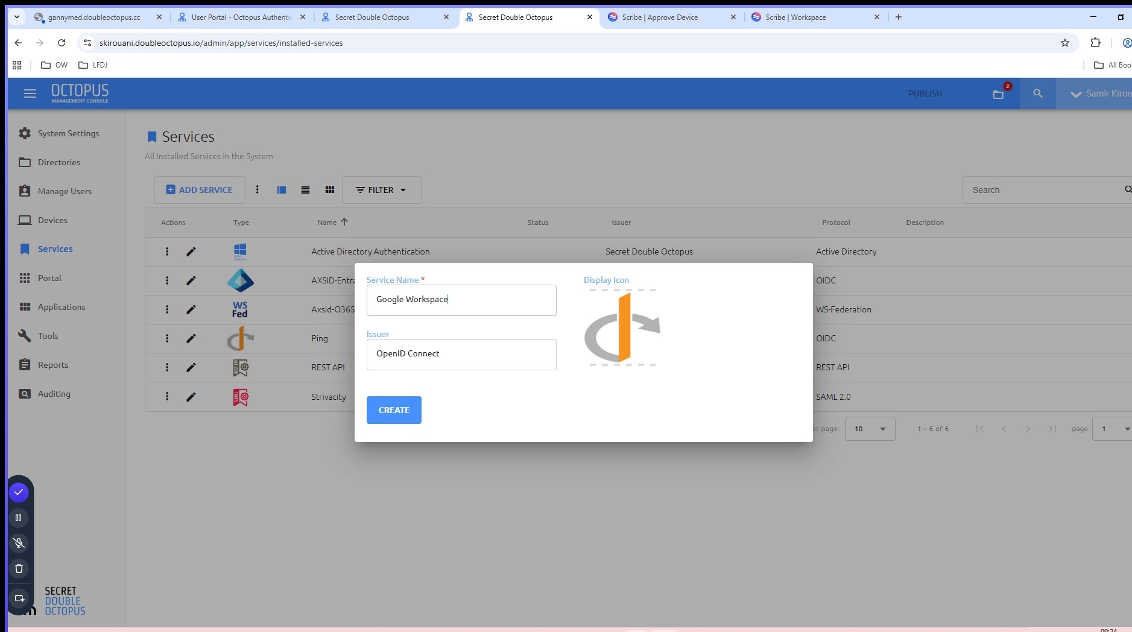Open the browser extensions puzzle icon

point(1096,43)
